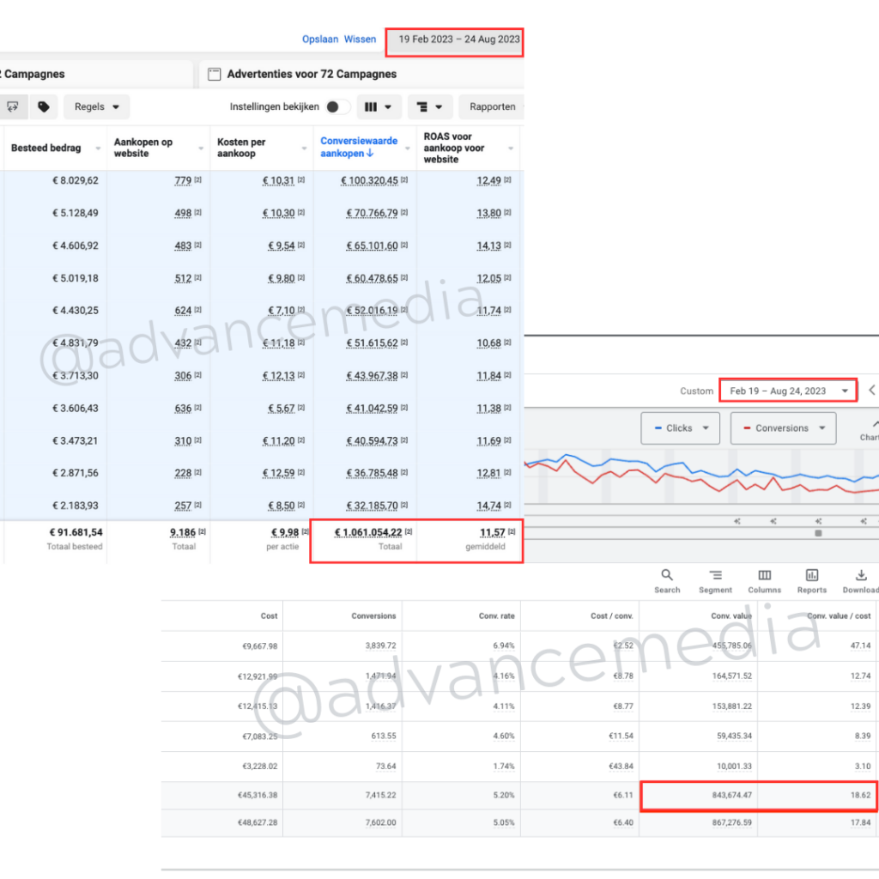The image size is (879, 879).
Task: Click the previous period arrow beside date range
Action: tap(871, 391)
